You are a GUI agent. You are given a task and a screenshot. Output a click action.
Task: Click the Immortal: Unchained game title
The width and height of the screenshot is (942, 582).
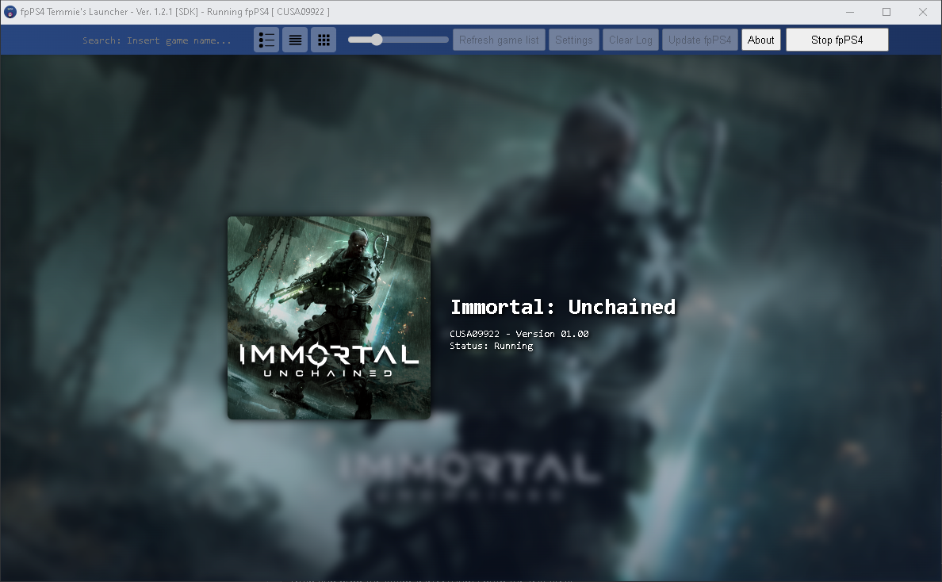(563, 307)
